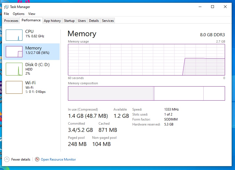Select the Memory 1.5/2.7 GB entry
This screenshot has width=235, height=170.
coord(31,52)
